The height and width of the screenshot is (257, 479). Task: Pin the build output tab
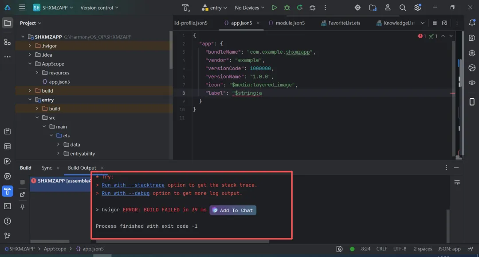coord(22,207)
